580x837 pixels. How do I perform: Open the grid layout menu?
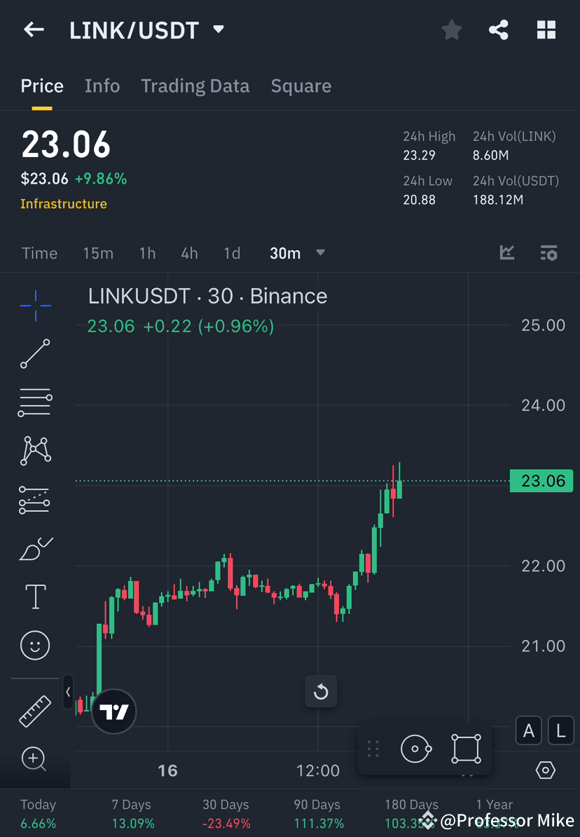[x=546, y=29]
